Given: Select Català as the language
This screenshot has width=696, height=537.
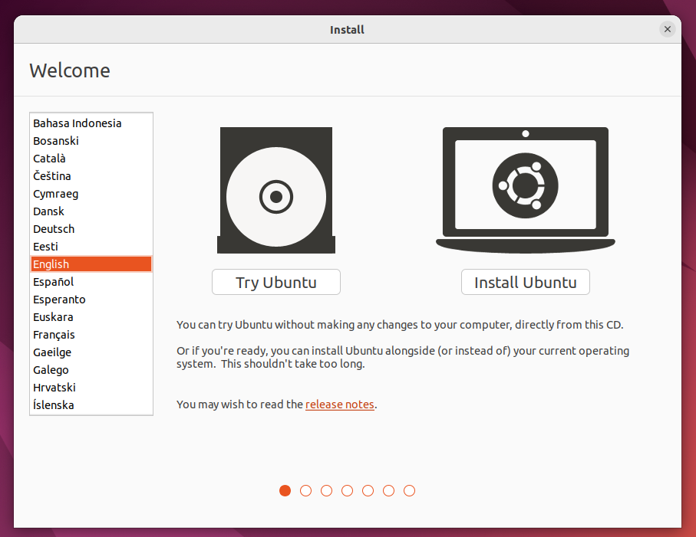Looking at the screenshot, I should [50, 159].
